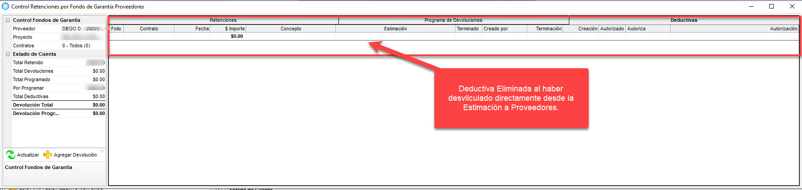Click the Contrato column header
The width and height of the screenshot is (802, 190).
pyautogui.click(x=149, y=29)
